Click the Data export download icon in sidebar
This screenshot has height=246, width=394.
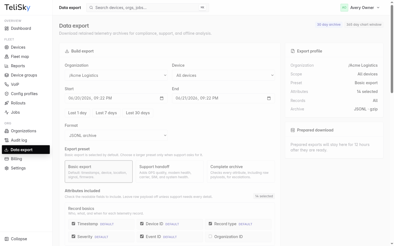pyautogui.click(x=6, y=150)
